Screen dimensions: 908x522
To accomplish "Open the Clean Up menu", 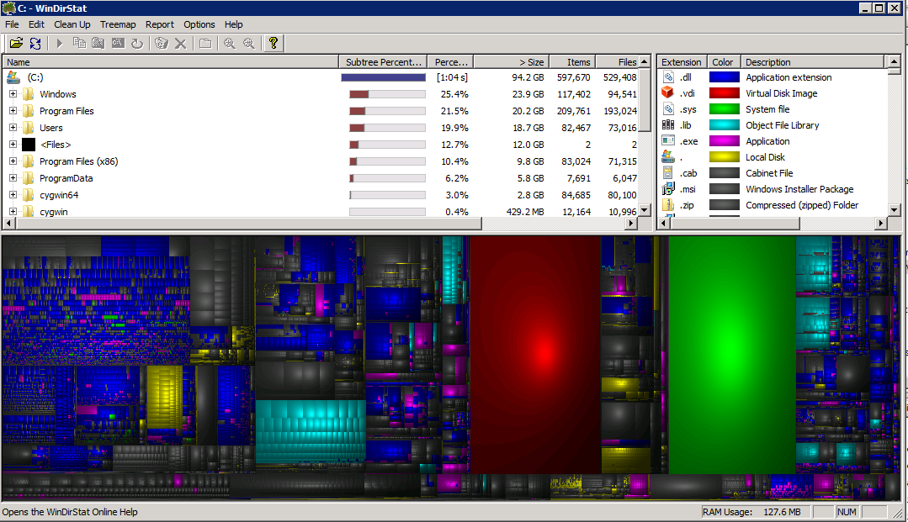I will (72, 24).
